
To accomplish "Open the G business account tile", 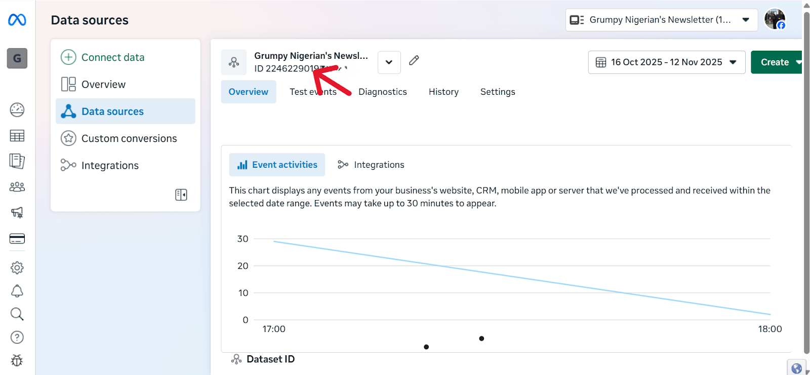I will [17, 58].
